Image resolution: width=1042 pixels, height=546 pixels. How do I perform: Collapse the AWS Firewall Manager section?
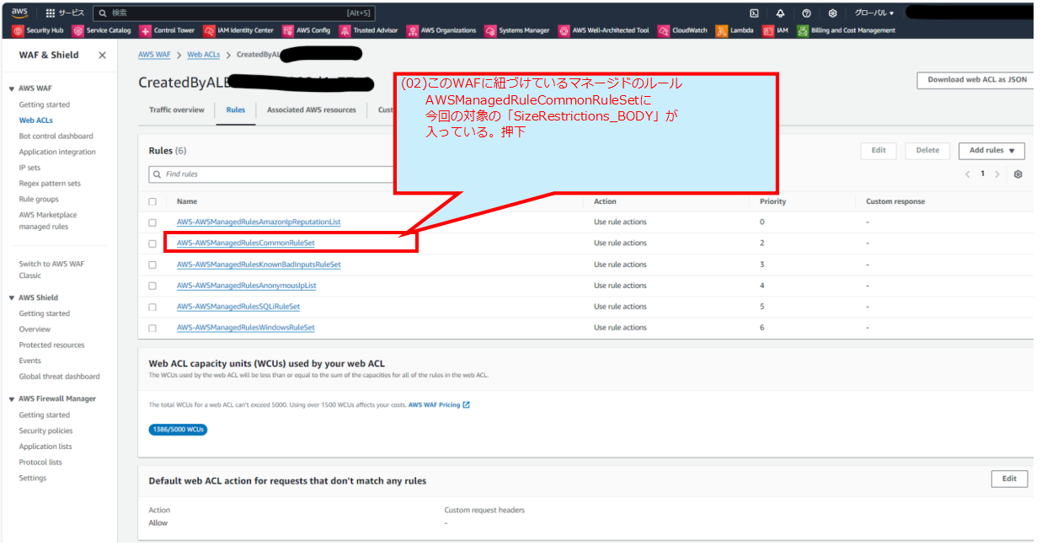(x=12, y=399)
